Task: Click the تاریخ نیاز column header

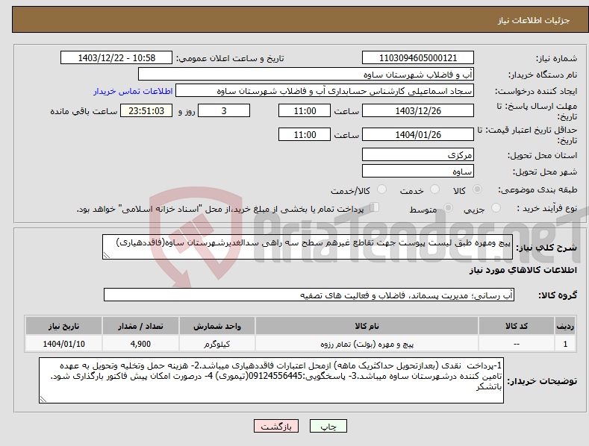Action: 63,326
